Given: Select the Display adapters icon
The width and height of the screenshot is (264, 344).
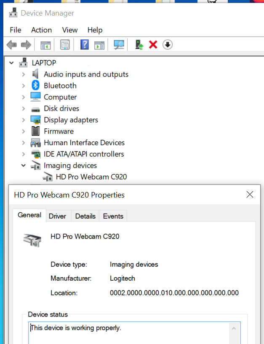Looking at the screenshot, I should coord(35,119).
